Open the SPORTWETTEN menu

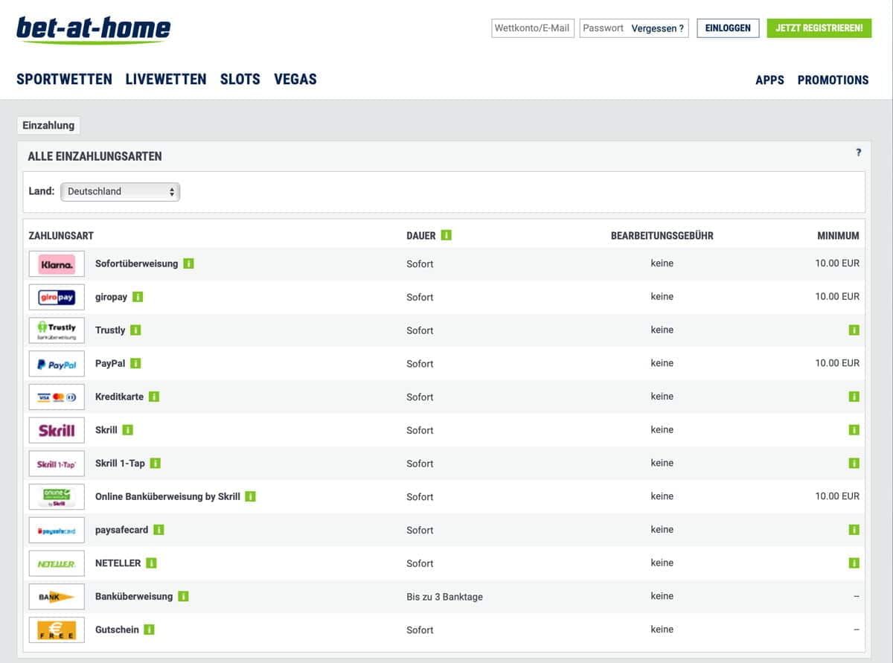point(64,79)
